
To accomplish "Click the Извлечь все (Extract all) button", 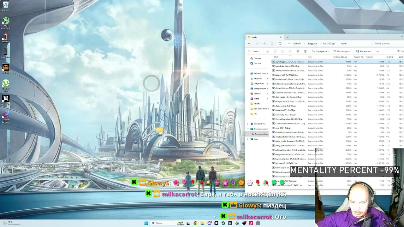I will pos(364,51).
